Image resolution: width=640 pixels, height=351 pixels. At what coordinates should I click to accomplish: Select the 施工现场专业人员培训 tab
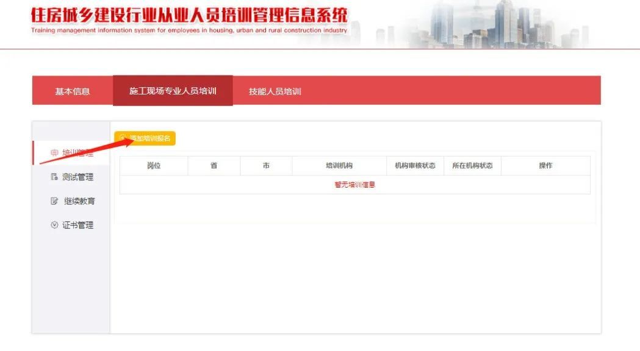point(173,91)
